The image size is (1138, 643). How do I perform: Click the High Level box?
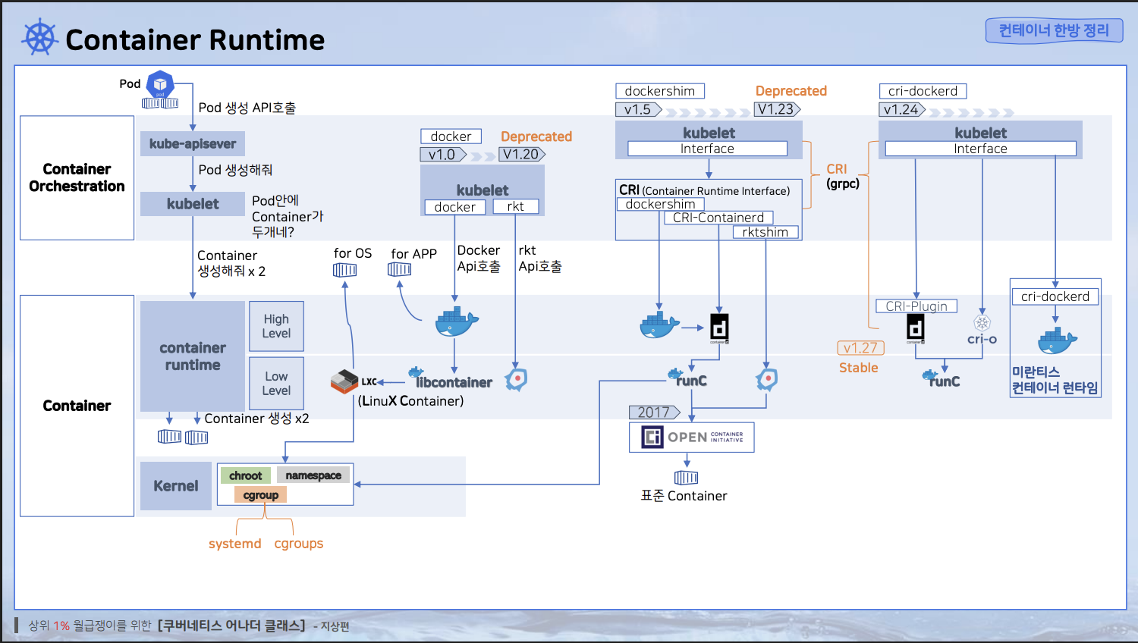[x=276, y=326]
